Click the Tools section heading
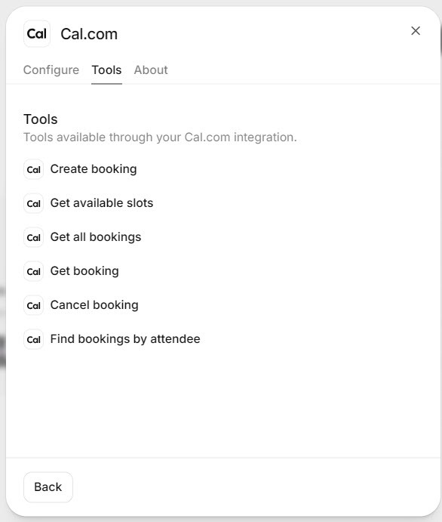Image resolution: width=442 pixels, height=522 pixels. pos(41,119)
